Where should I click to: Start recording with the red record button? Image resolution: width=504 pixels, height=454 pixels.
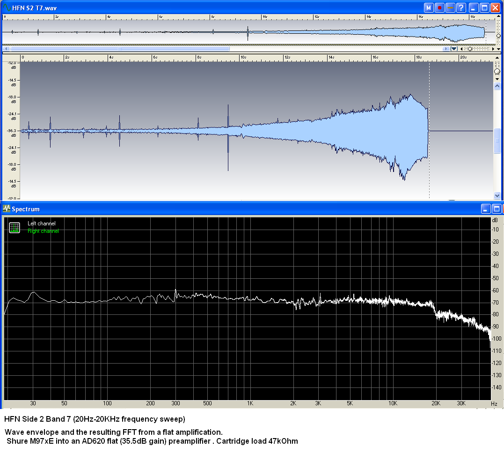pyautogui.click(x=439, y=7)
